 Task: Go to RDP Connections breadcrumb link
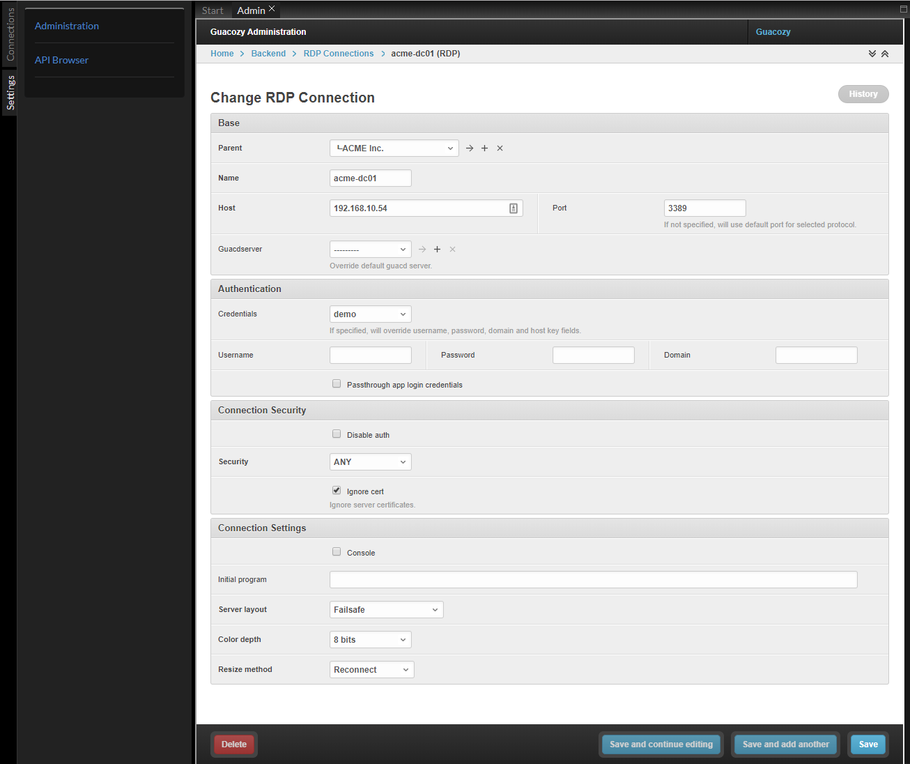(339, 54)
